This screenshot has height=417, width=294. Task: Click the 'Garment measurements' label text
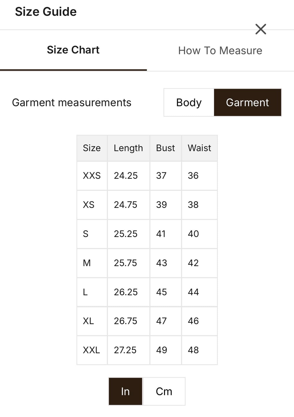pos(72,102)
